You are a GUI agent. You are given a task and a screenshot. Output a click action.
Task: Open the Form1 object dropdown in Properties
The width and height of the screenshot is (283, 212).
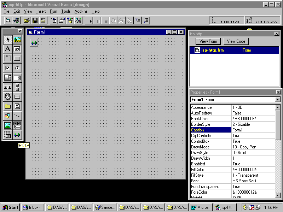click(x=277, y=100)
